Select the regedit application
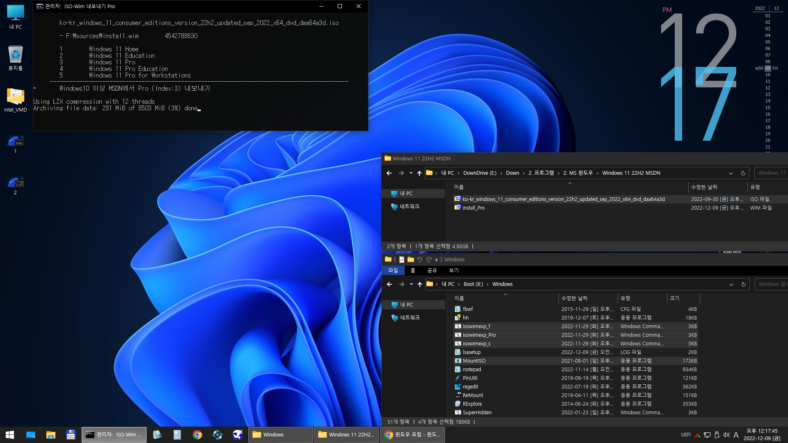This screenshot has width=788, height=443. point(576,387)
